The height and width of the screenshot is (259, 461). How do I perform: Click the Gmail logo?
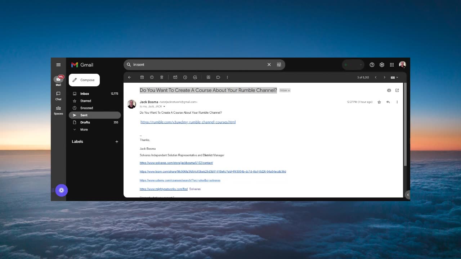tap(82, 65)
